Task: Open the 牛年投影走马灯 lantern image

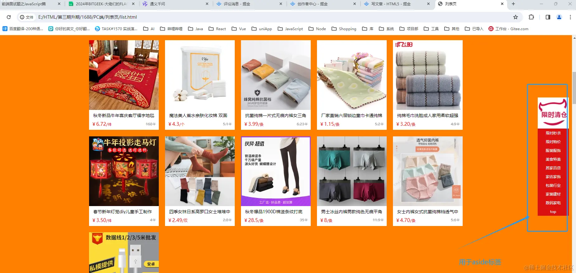Action: point(124,171)
